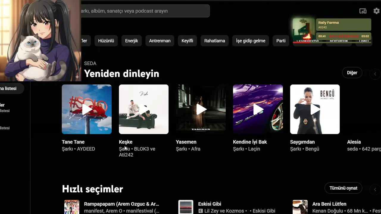The image size is (381, 214).
Task: Click the Yeniden dinleyin heading
Action: pyautogui.click(x=121, y=74)
